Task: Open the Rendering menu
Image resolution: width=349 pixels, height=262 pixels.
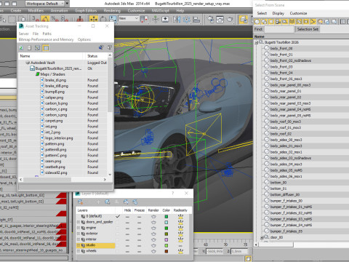Action: click(x=112, y=11)
